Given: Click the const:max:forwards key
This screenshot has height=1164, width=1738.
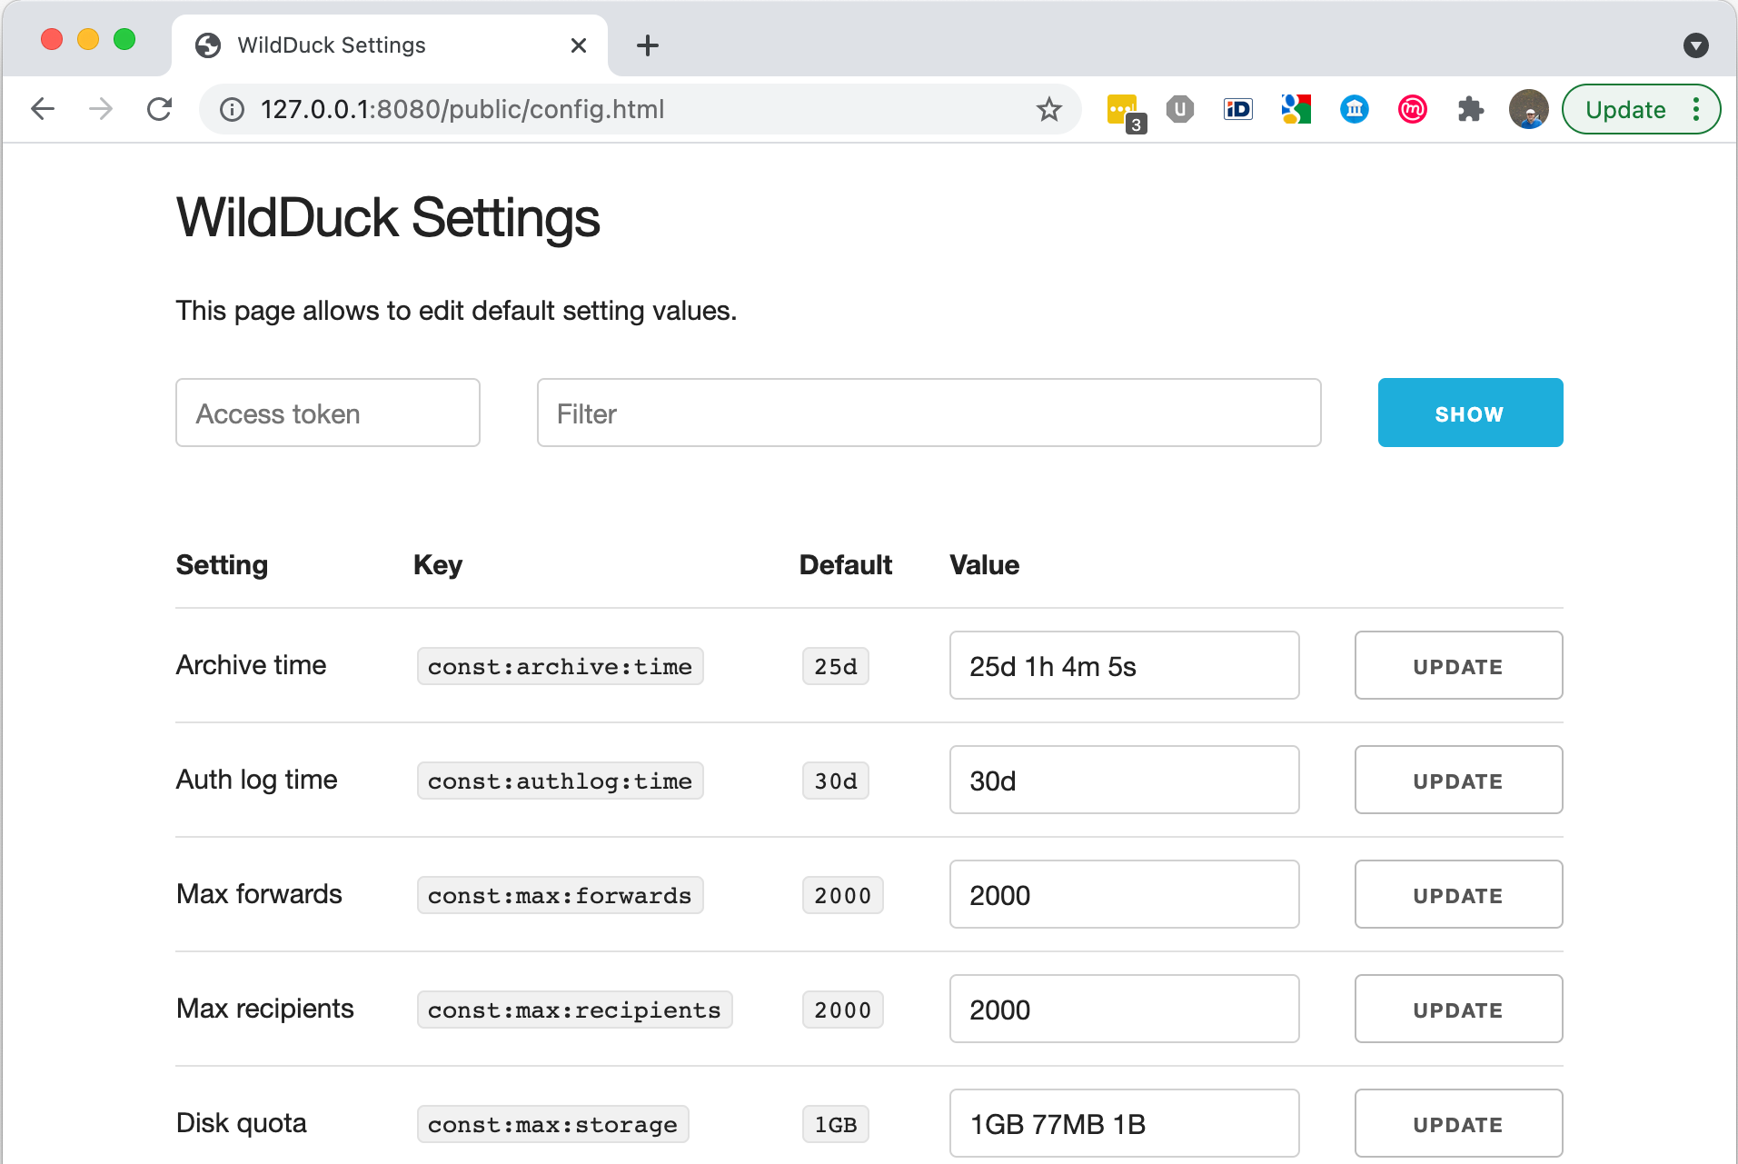Looking at the screenshot, I should (561, 895).
